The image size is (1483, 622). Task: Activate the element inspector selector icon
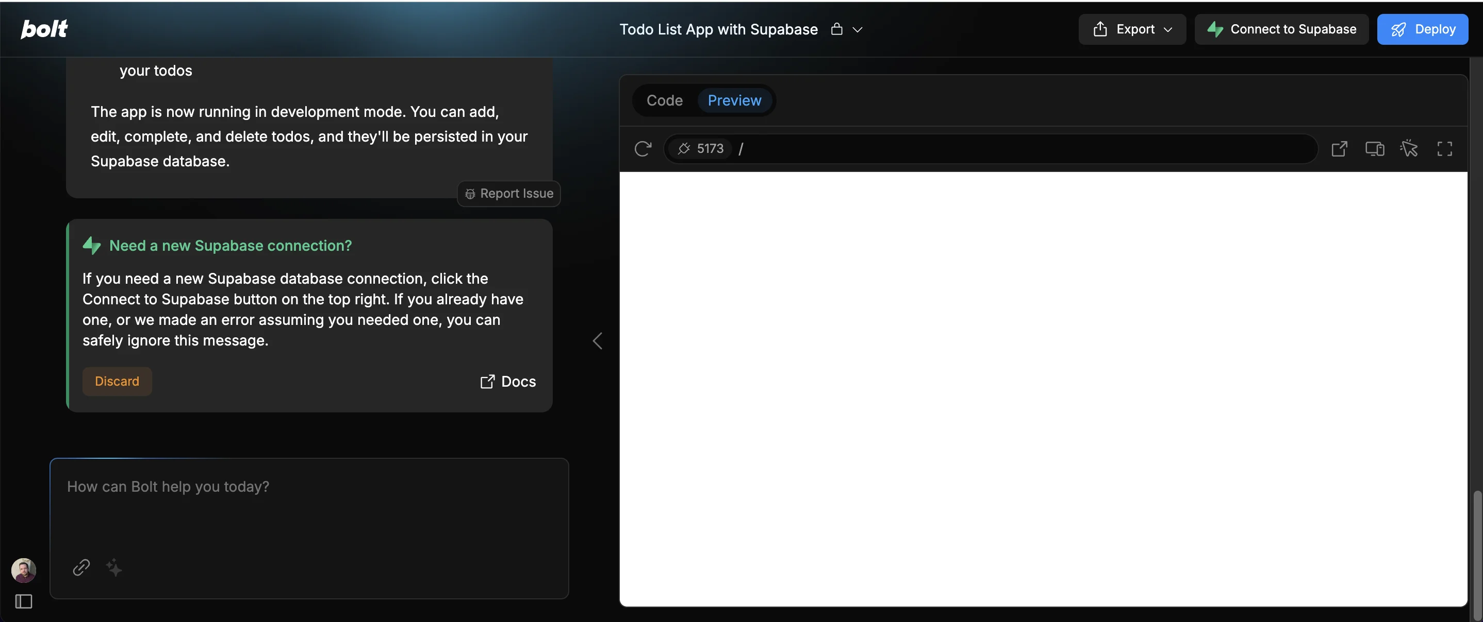coord(1409,149)
